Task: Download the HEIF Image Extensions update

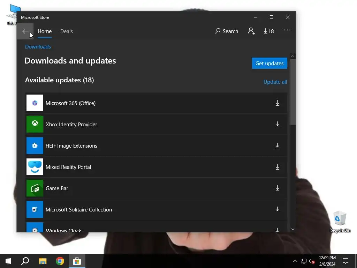Action: tap(277, 146)
